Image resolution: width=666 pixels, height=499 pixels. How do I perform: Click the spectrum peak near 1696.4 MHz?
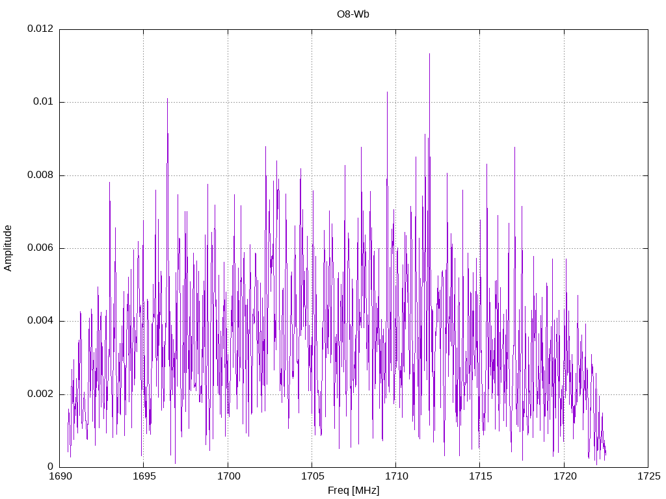tap(167, 99)
